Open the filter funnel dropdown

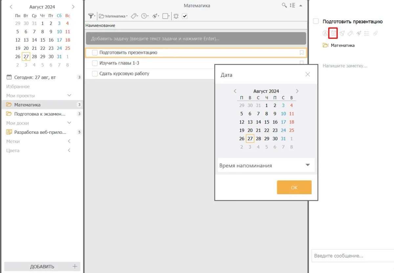(92, 16)
